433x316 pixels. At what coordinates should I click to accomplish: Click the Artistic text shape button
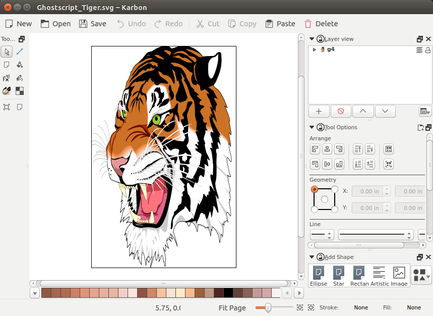379,276
